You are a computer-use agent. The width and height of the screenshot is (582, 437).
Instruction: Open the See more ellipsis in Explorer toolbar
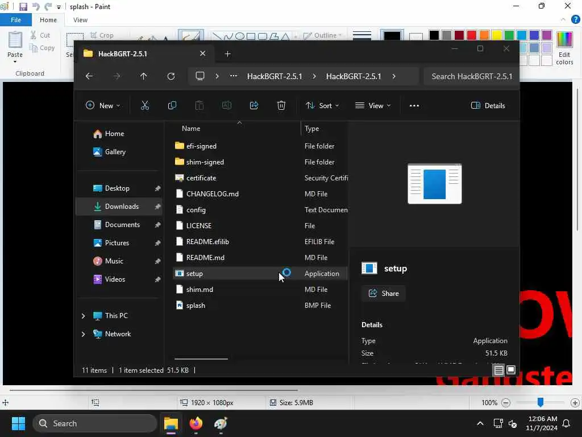click(414, 105)
